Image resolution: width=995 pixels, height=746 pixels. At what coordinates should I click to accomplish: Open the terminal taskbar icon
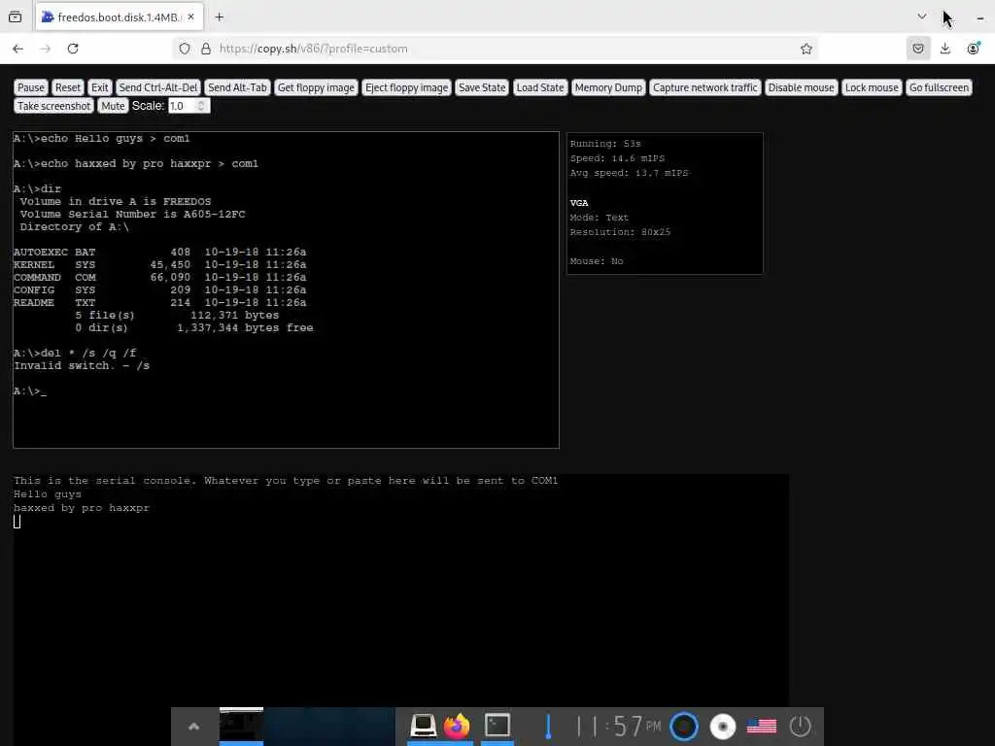pos(497,725)
